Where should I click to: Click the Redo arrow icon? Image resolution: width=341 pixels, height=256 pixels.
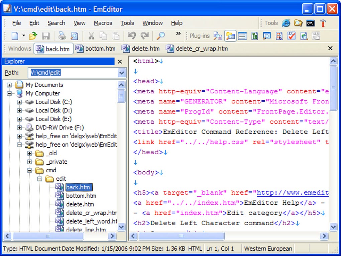pyautogui.click(x=145, y=35)
